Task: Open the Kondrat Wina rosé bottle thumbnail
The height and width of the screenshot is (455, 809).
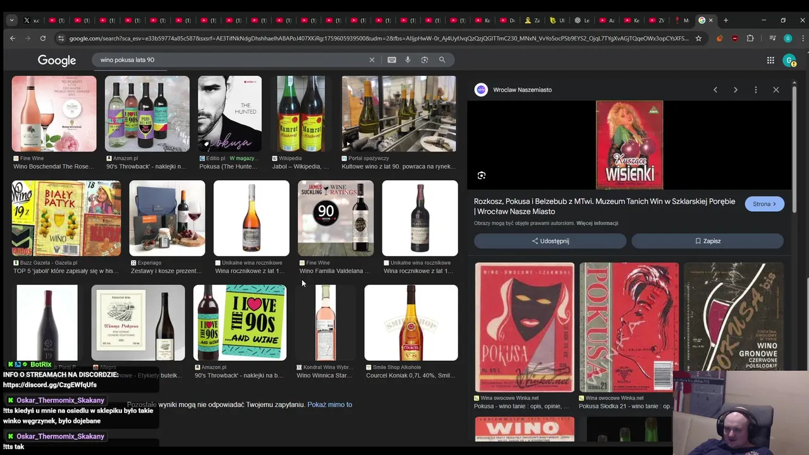Action: click(x=325, y=322)
